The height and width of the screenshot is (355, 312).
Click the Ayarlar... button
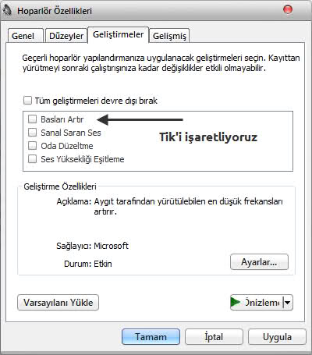(259, 262)
